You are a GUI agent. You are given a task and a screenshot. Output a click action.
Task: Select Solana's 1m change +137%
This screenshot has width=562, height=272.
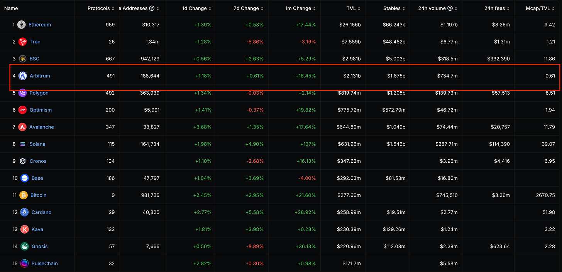[308, 144]
